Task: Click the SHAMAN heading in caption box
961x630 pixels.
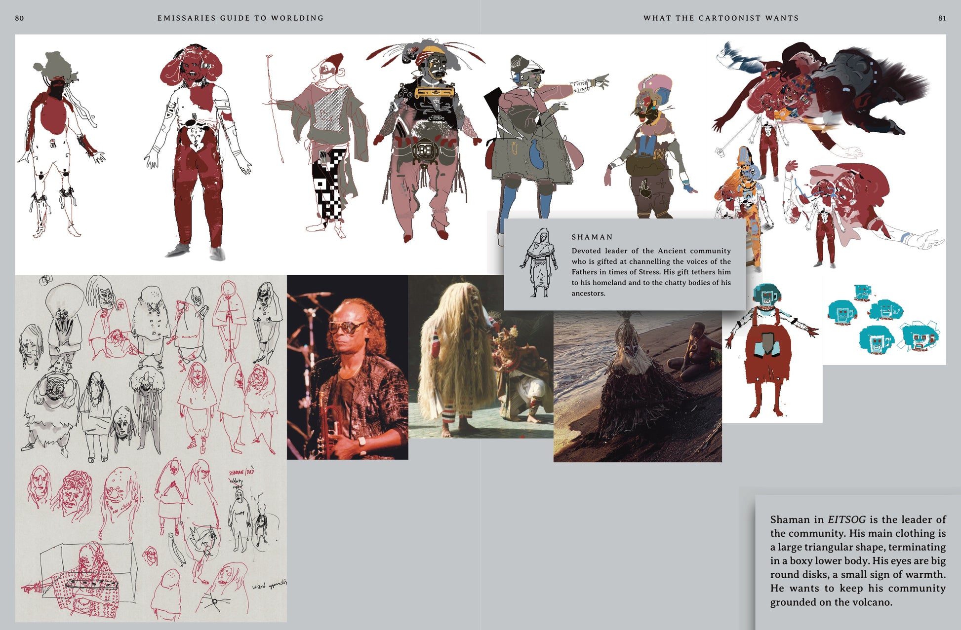Action: (592, 237)
